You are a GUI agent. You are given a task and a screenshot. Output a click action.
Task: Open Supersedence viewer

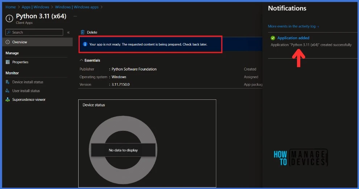[29, 99]
